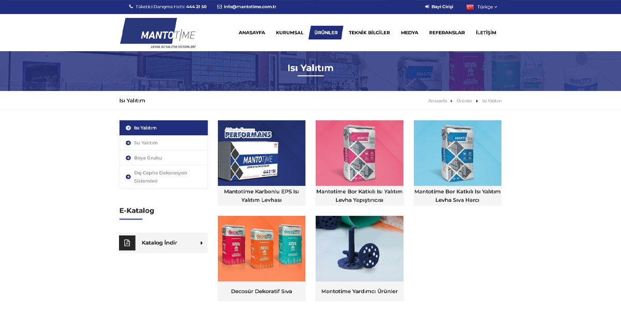The image size is (621, 310).
Task: Open the ÜRÜNLER menu
Action: (326, 33)
